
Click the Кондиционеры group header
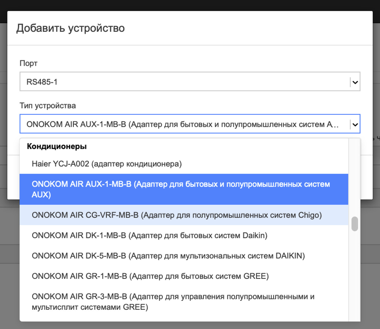click(x=57, y=146)
